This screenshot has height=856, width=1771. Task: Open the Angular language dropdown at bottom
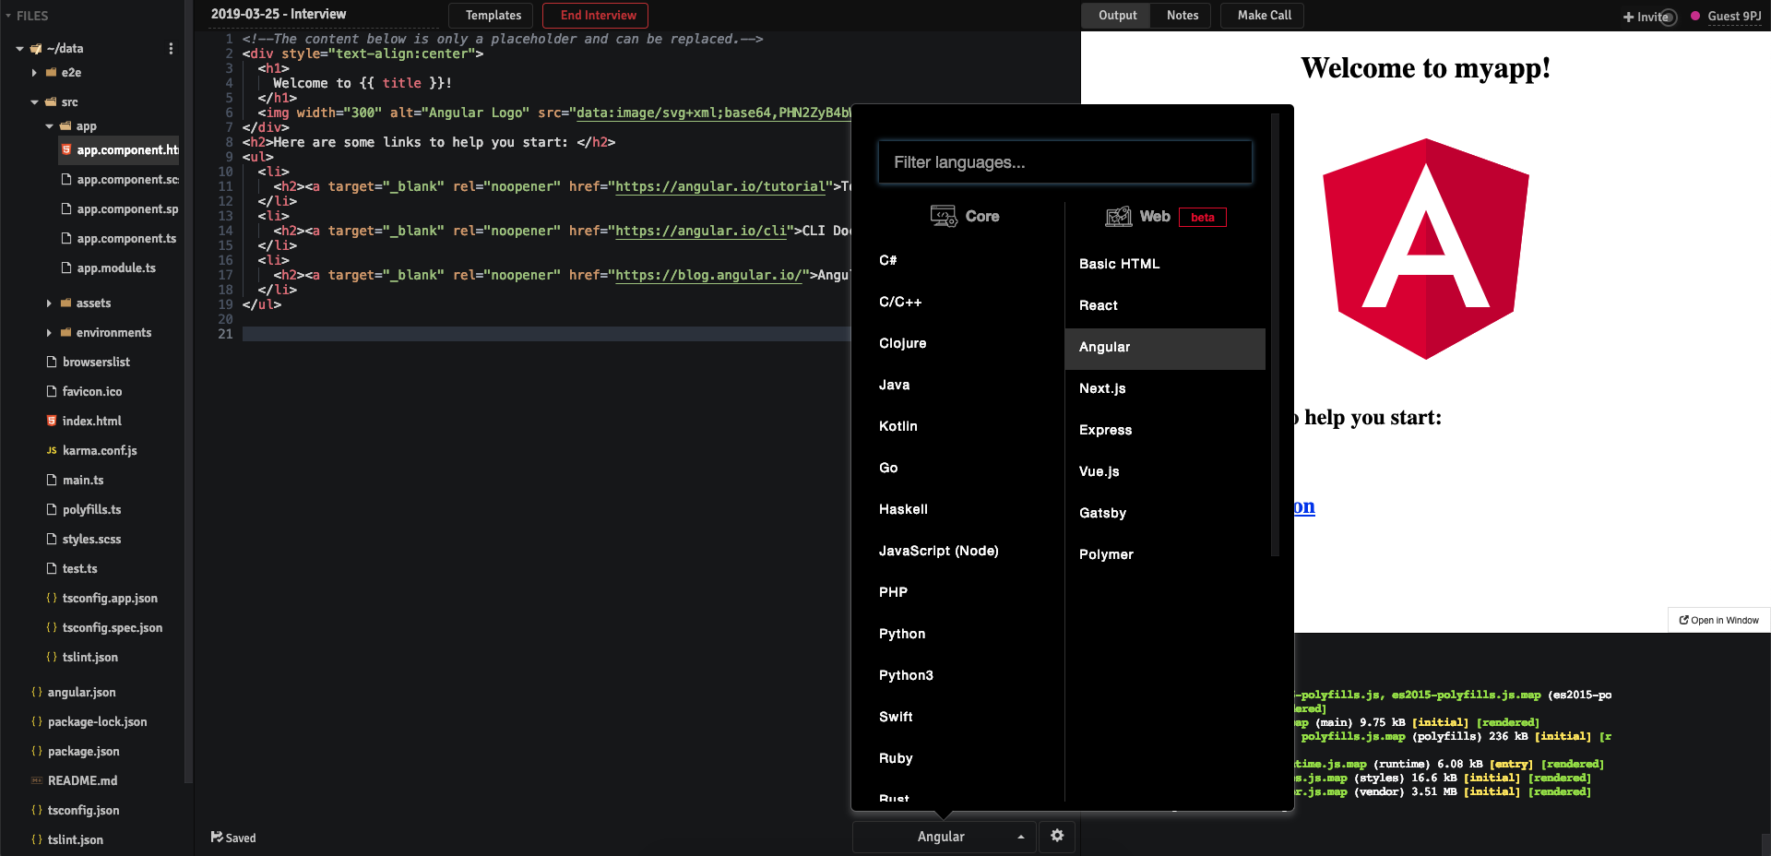944,837
